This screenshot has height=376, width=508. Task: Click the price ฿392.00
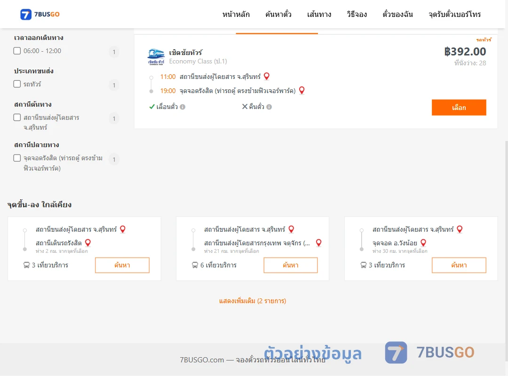465,52
